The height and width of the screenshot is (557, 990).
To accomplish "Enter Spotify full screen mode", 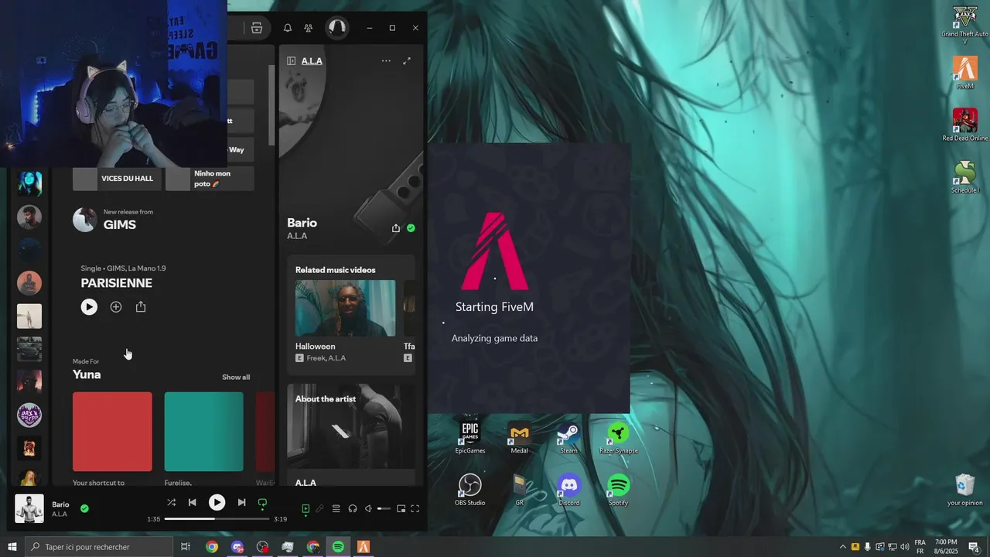I will coord(415,508).
